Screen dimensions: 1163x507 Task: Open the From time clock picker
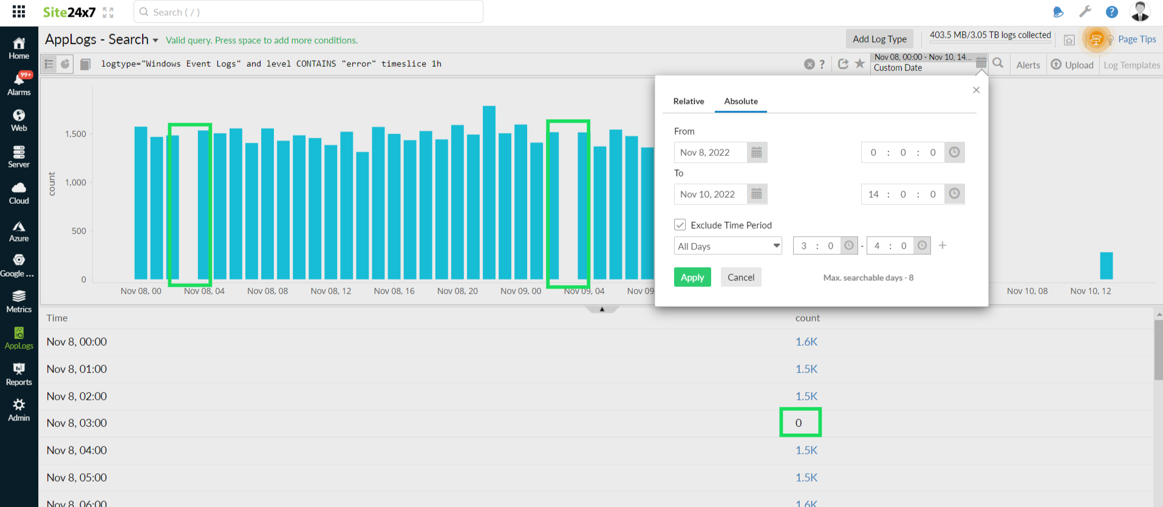click(954, 152)
